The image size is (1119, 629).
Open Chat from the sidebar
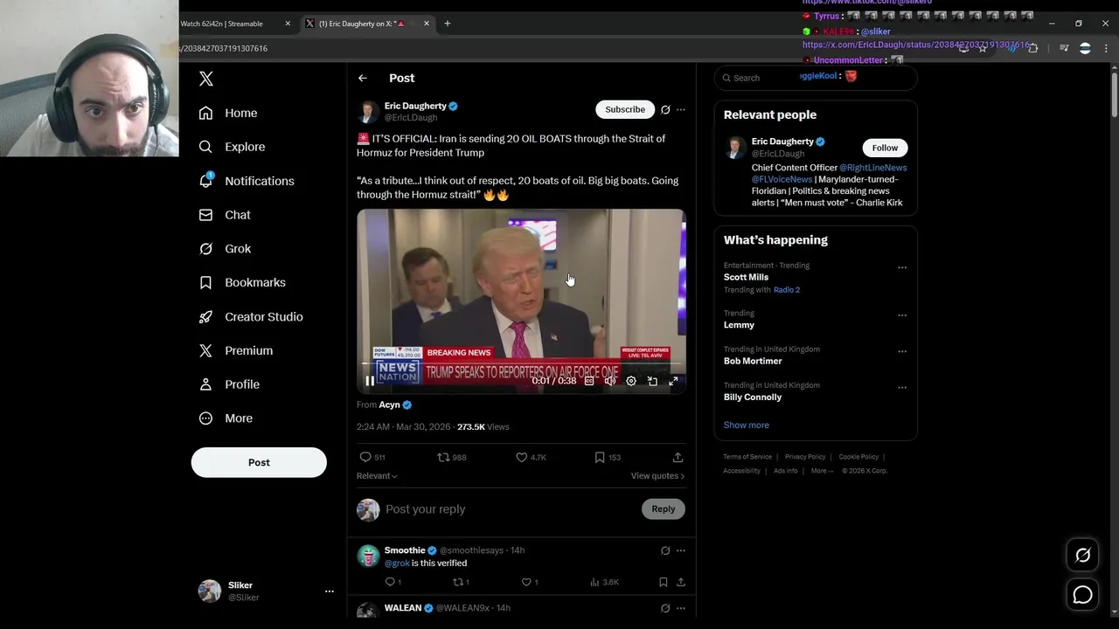(225, 215)
